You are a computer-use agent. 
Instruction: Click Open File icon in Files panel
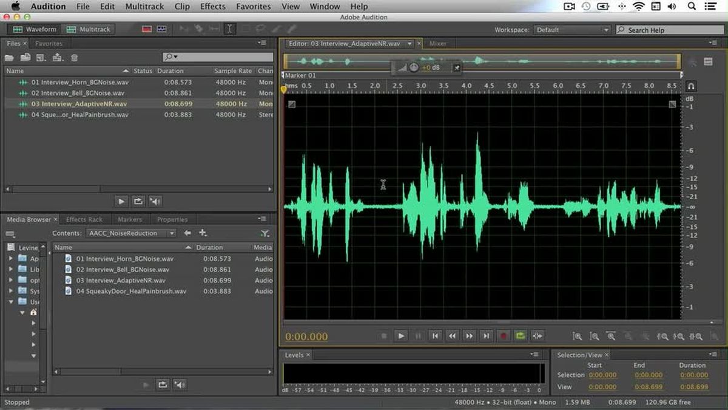10,57
